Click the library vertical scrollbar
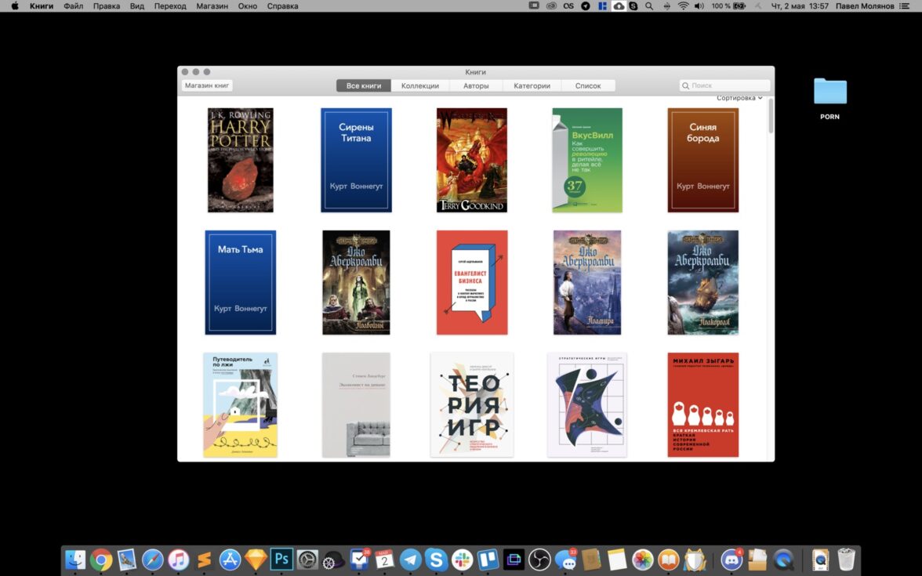 point(771,116)
